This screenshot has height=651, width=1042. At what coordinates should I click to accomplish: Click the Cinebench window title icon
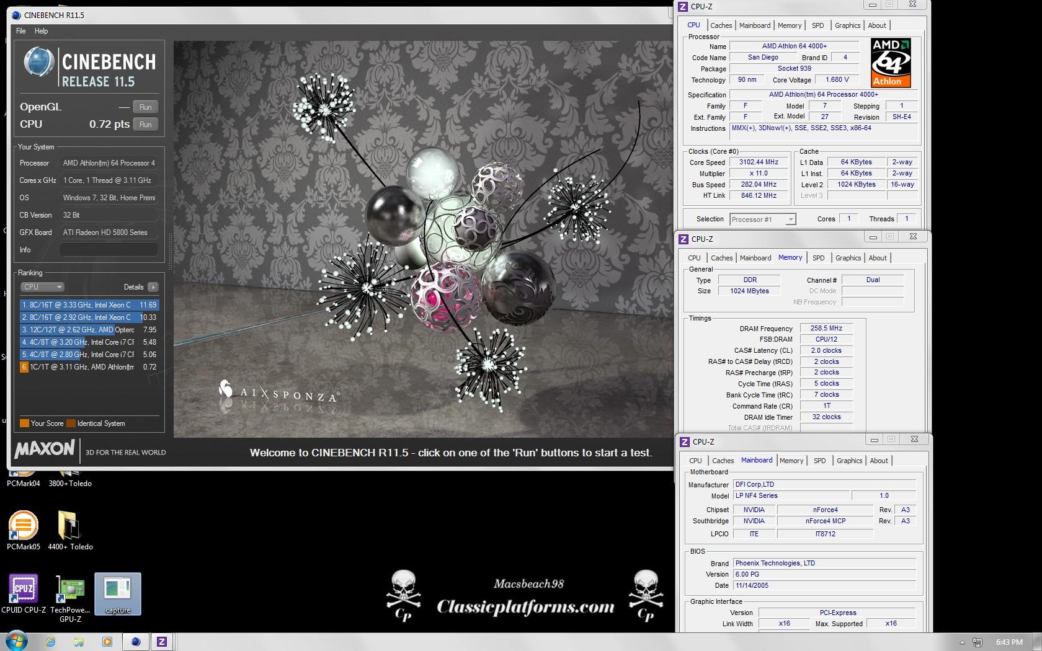16,15
